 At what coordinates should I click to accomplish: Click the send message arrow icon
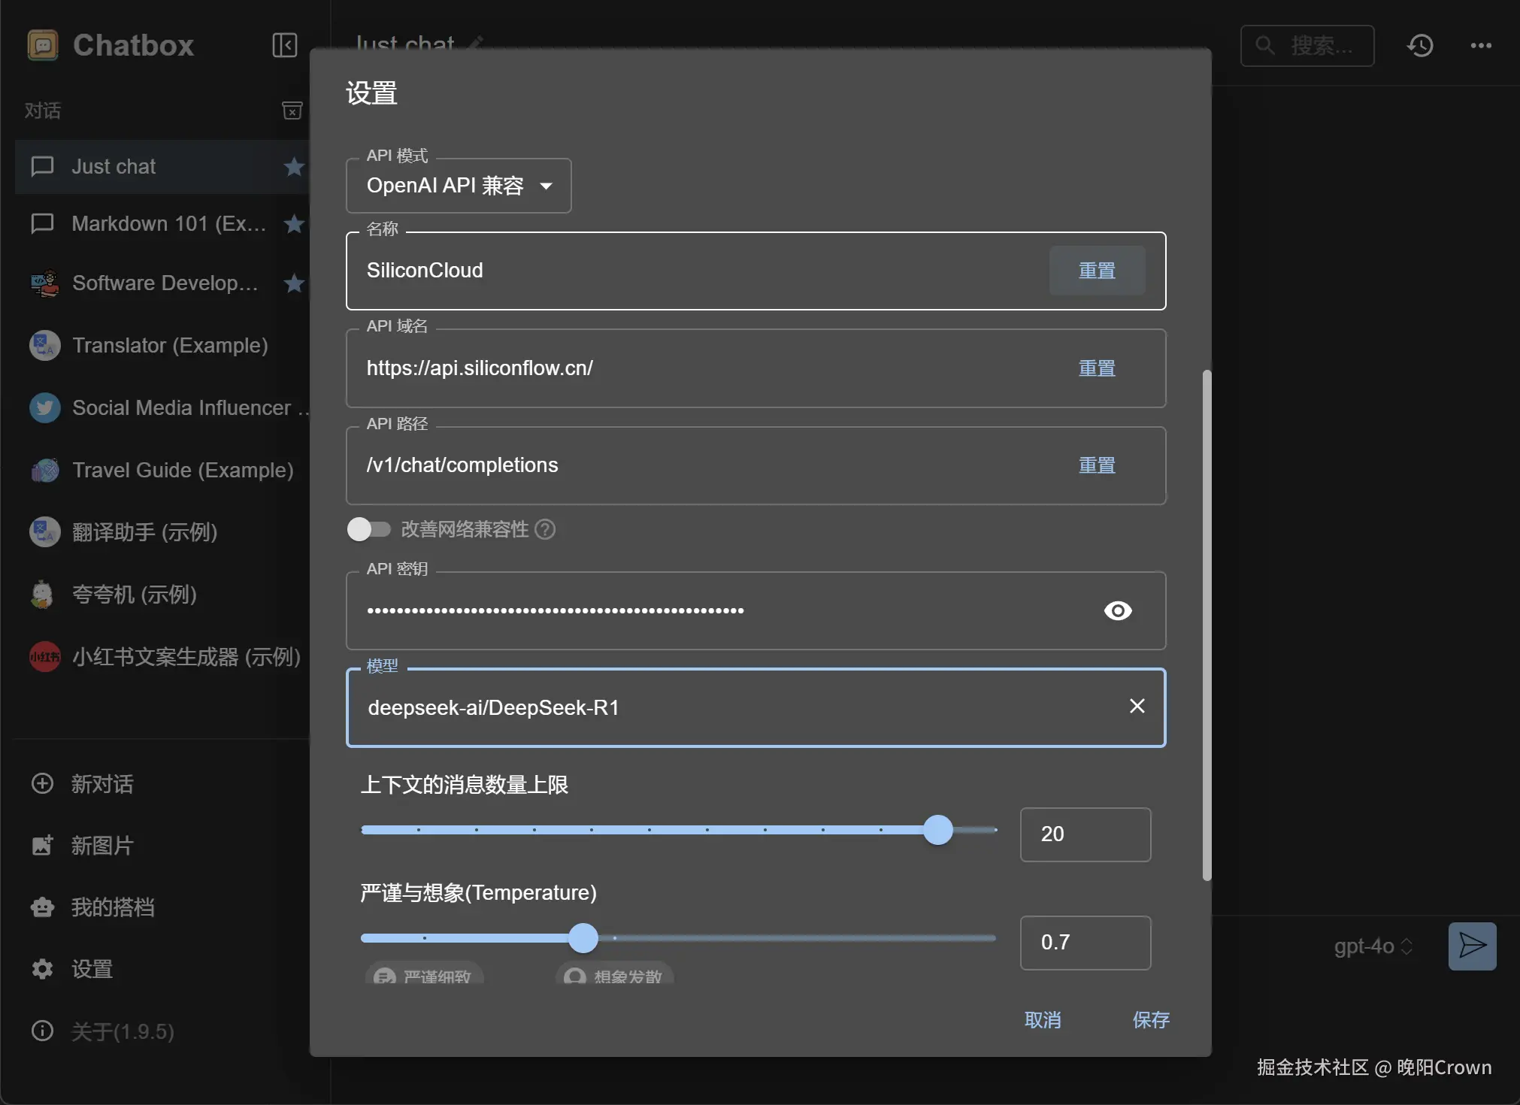coord(1472,946)
